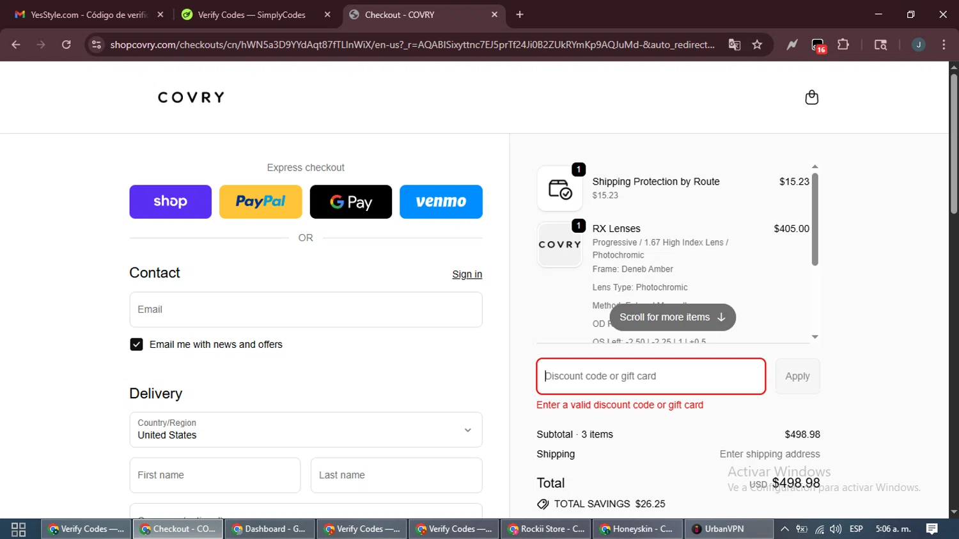The width and height of the screenshot is (959, 539).
Task: Open the shopping bag cart icon
Action: (811, 97)
